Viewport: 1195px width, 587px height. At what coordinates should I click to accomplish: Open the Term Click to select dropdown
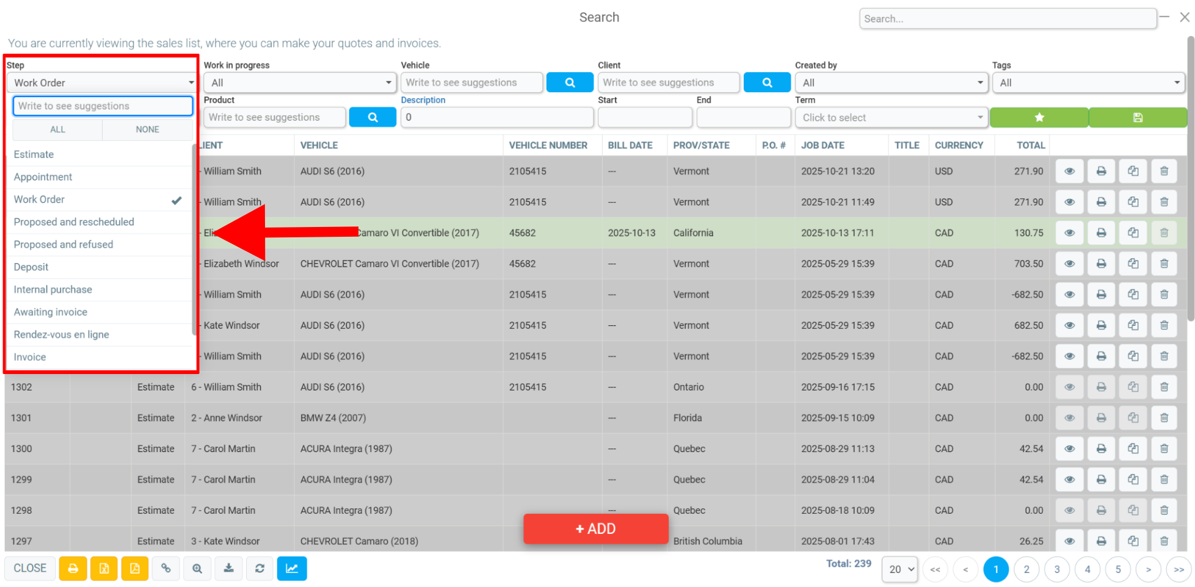coord(891,117)
